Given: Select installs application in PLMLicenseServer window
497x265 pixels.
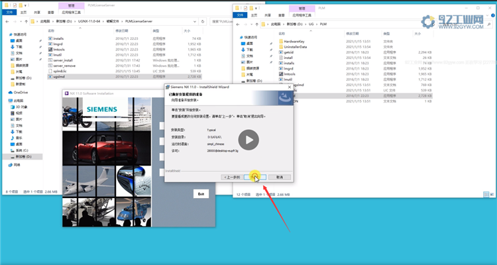Looking at the screenshot, I should (x=125, y=38).
